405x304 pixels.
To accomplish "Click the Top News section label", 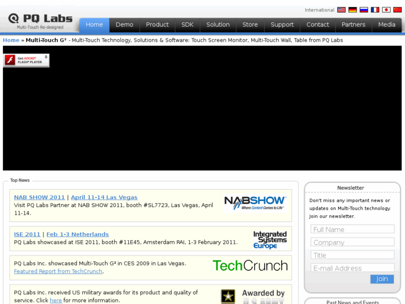I will (20, 180).
